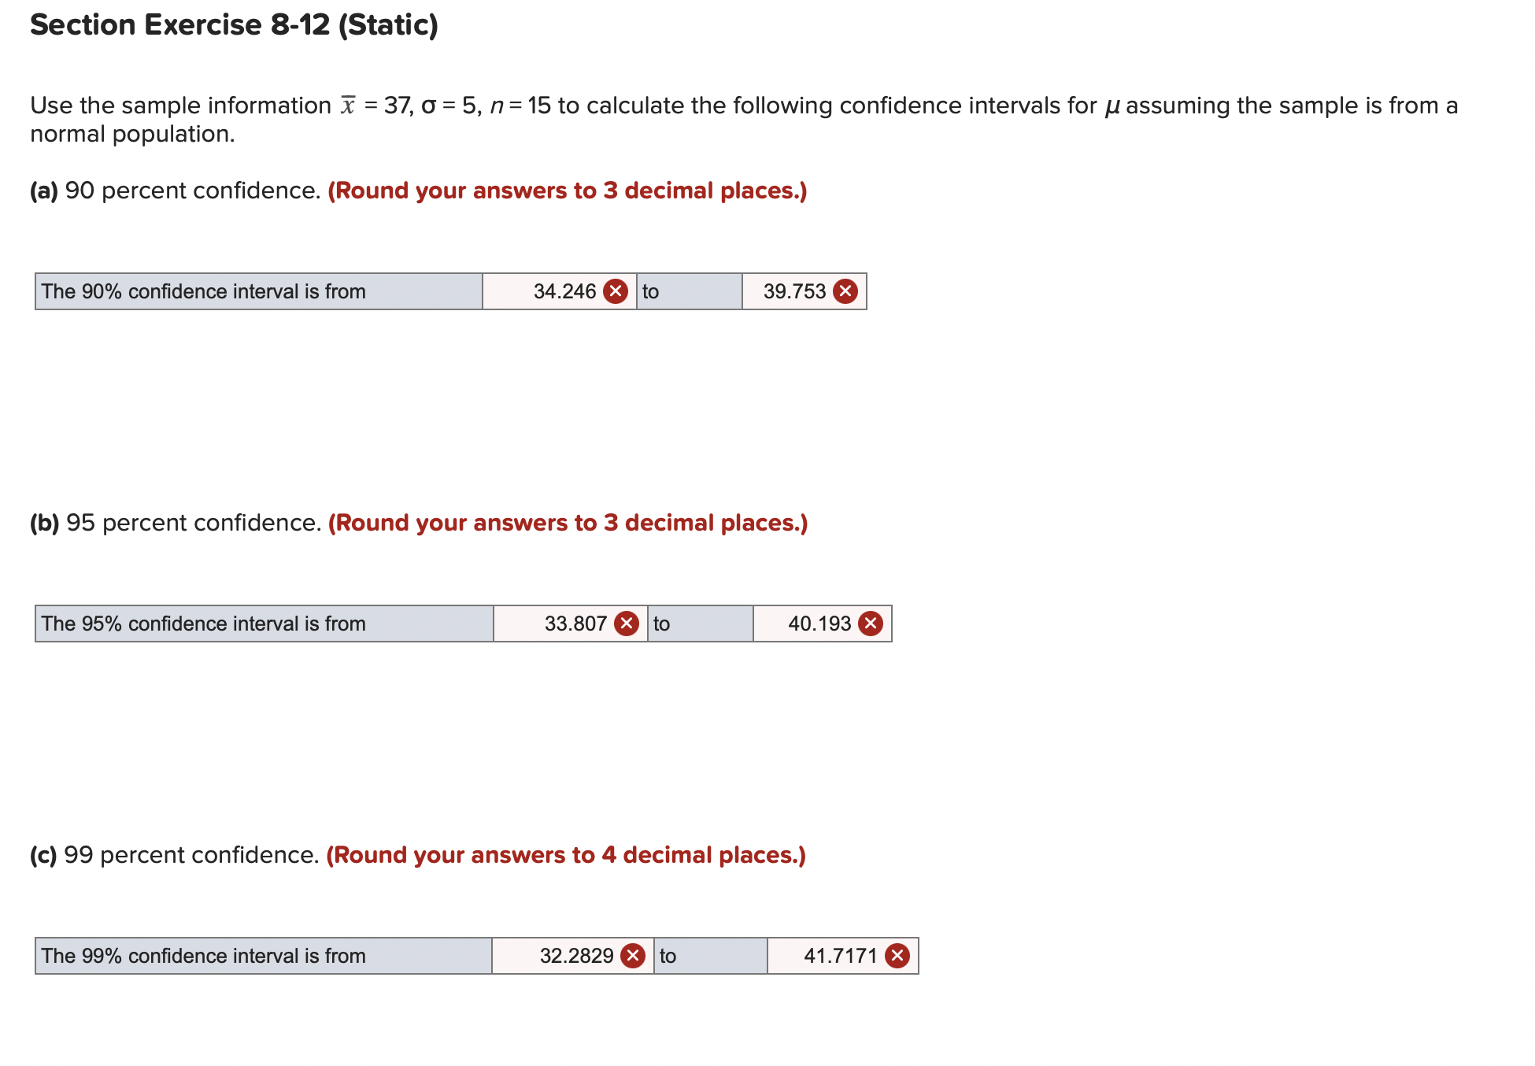1535x1066 pixels.
Task: Click the red X icon beside 40.193
Action: (x=871, y=624)
